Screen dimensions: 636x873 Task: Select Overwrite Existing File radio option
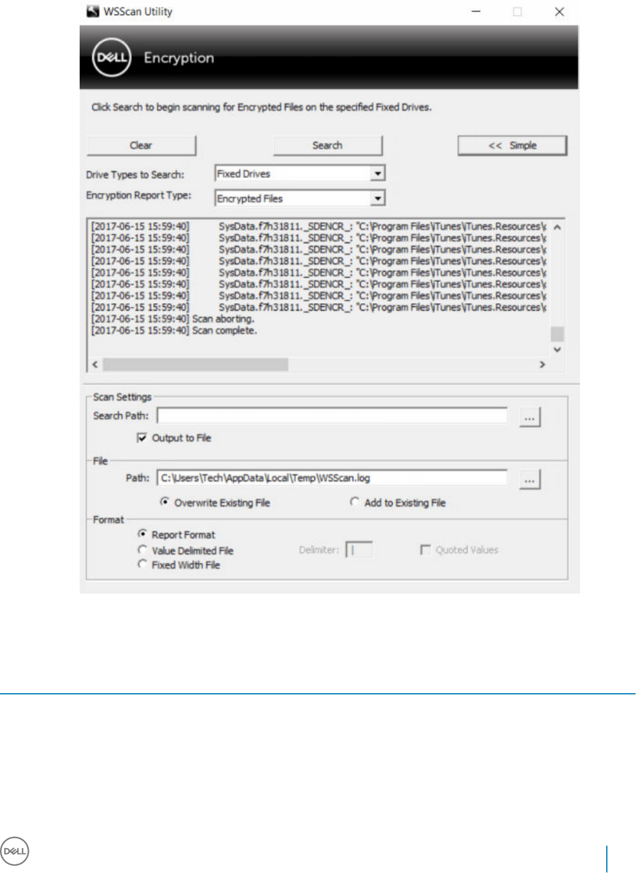coord(165,502)
